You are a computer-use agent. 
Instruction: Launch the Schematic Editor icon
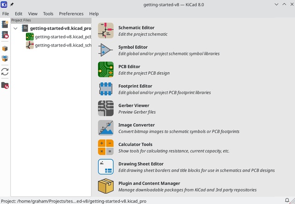coord(106,31)
